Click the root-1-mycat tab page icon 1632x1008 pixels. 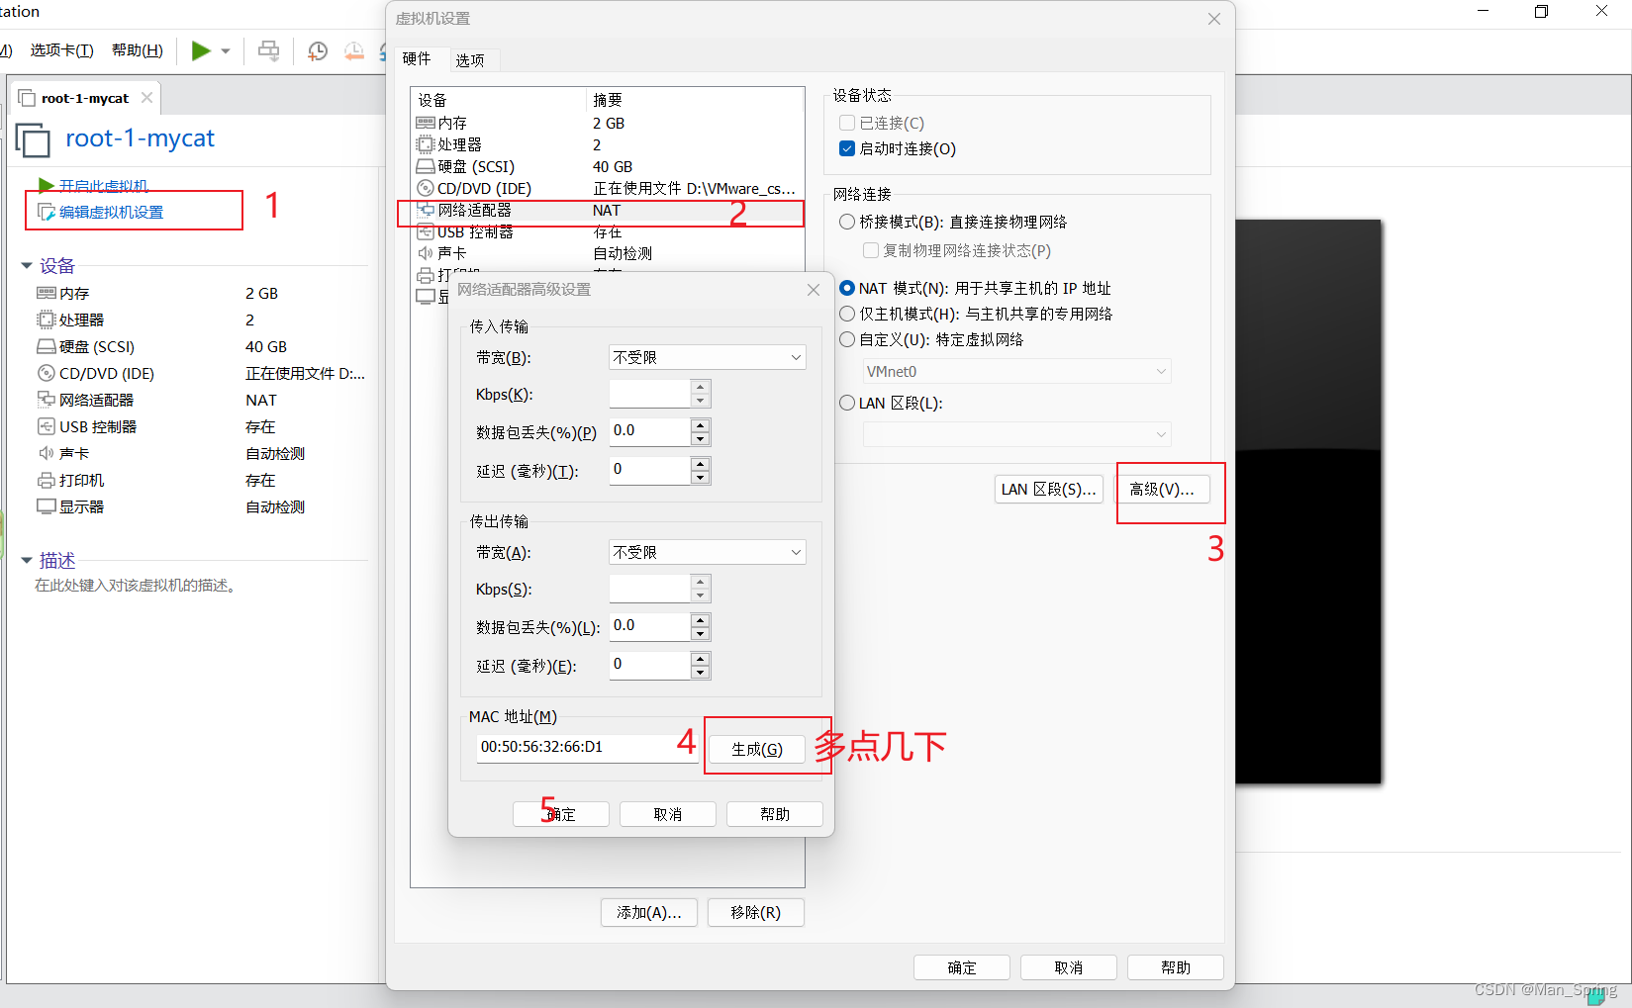(x=27, y=98)
